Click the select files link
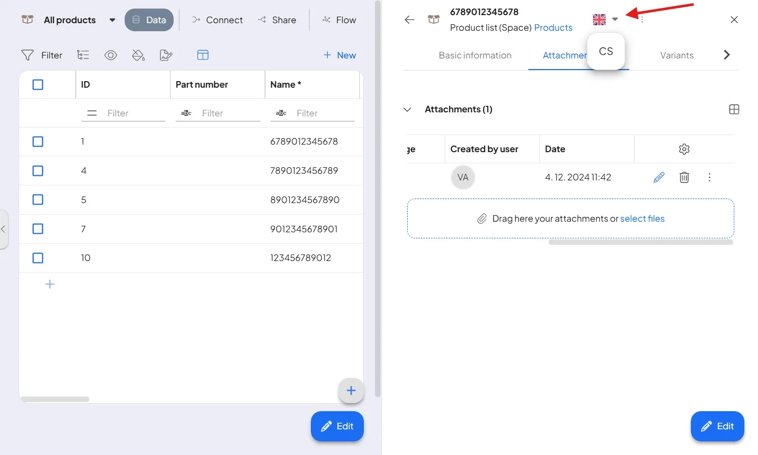Screen dimensions: 758x455 (642, 219)
